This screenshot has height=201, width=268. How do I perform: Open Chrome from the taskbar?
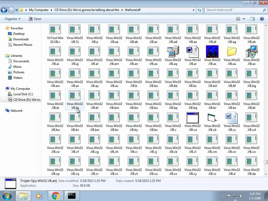(55, 196)
